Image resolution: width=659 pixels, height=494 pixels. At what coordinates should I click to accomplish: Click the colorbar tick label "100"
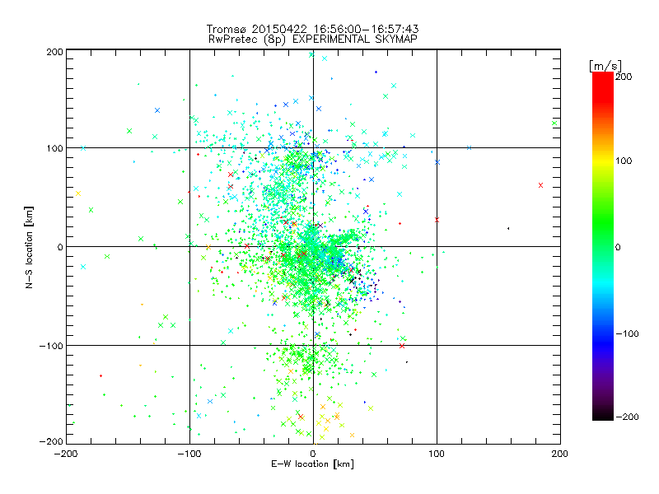coord(624,161)
